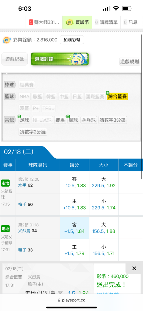Bet 客 -10.5, 1.83 on 水手
Viewport: 143px width, 311px height.
click(x=75, y=183)
